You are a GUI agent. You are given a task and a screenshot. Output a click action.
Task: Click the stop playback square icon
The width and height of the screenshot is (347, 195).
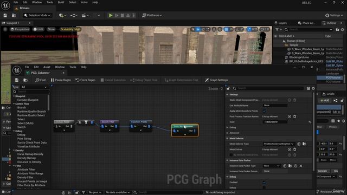coord(122,15)
